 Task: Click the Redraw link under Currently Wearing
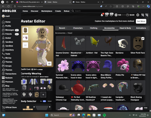47,77
